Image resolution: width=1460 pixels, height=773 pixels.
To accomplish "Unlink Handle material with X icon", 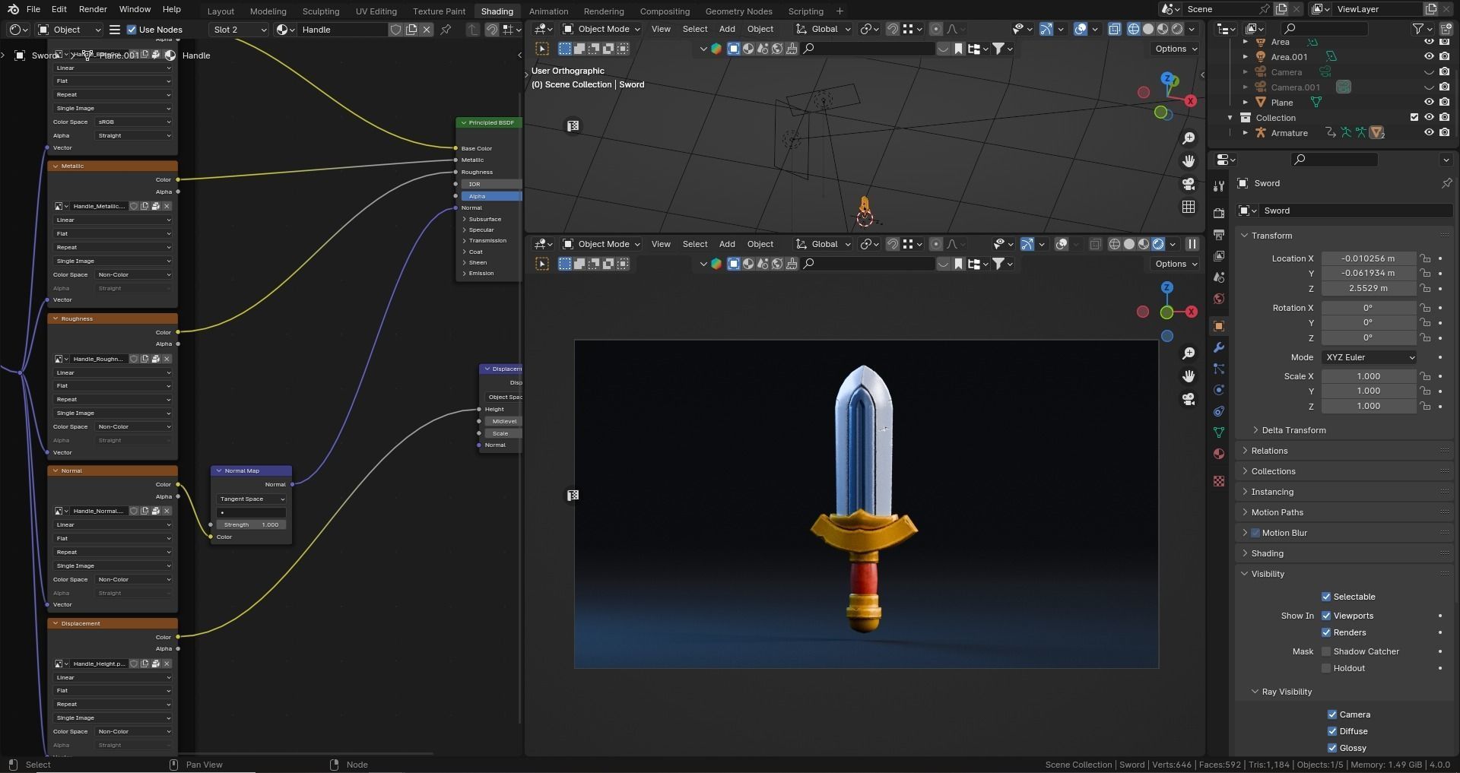I will pyautogui.click(x=427, y=30).
